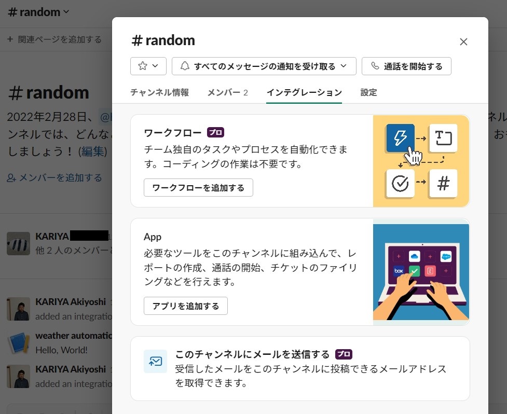Image resolution: width=507 pixels, height=414 pixels.
Task: Click 関連ページを追加する in the background window
Action: point(54,39)
